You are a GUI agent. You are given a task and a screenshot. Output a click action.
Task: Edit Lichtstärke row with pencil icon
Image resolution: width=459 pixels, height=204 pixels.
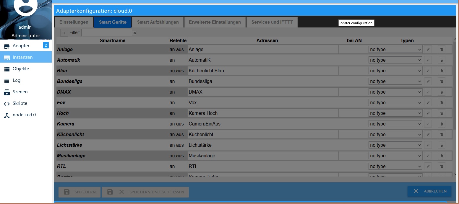coord(428,145)
